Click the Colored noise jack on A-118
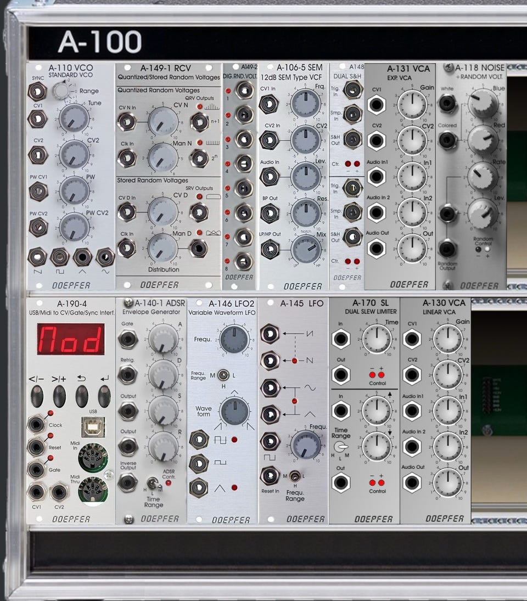Viewport: 527px width, 601px height. pos(447,141)
